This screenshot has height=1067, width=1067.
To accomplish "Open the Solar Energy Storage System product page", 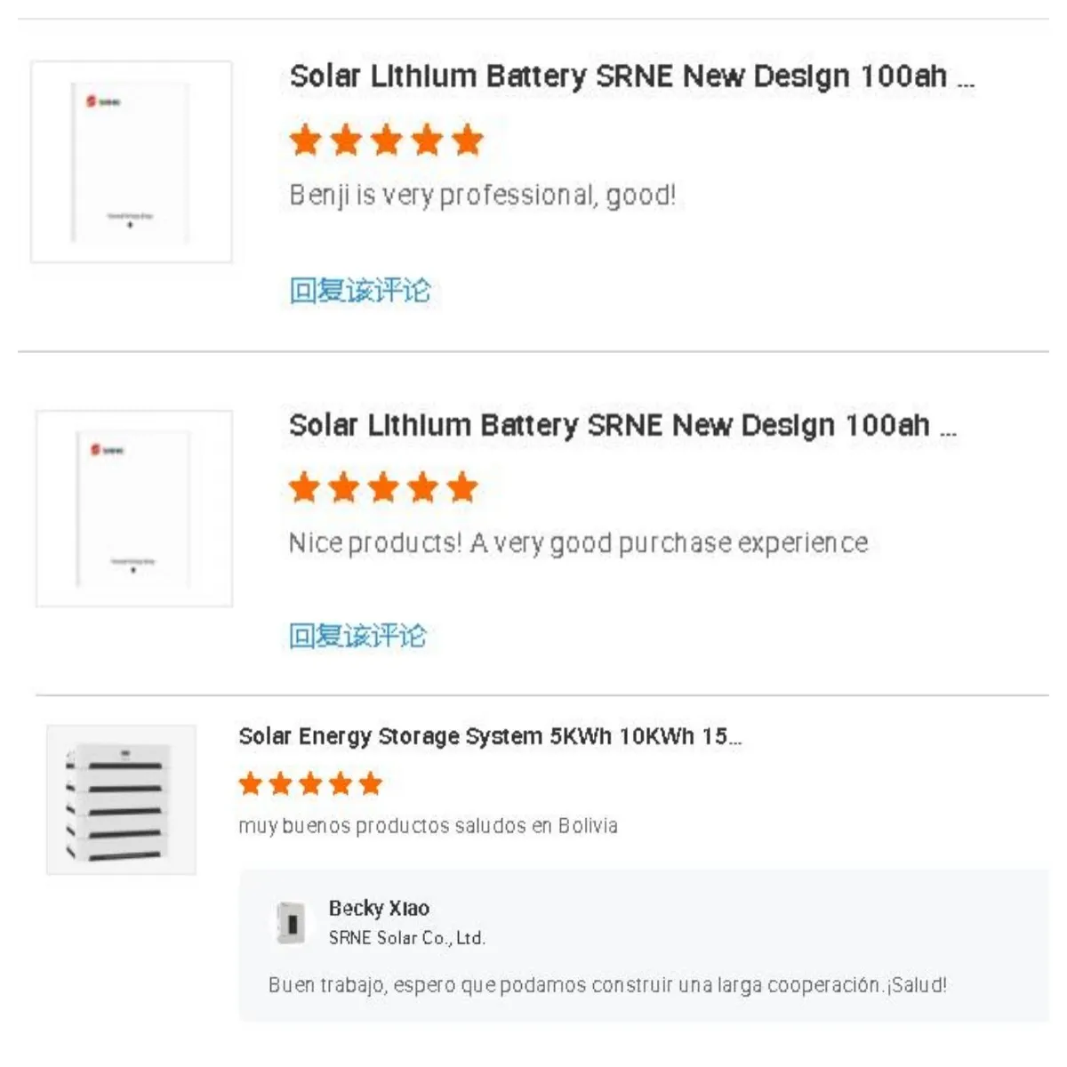I will coord(491,735).
